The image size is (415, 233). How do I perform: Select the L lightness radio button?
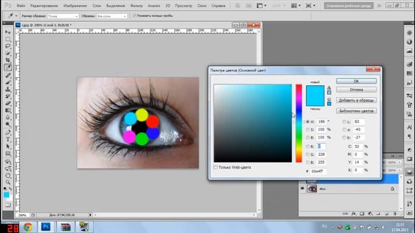(344, 122)
